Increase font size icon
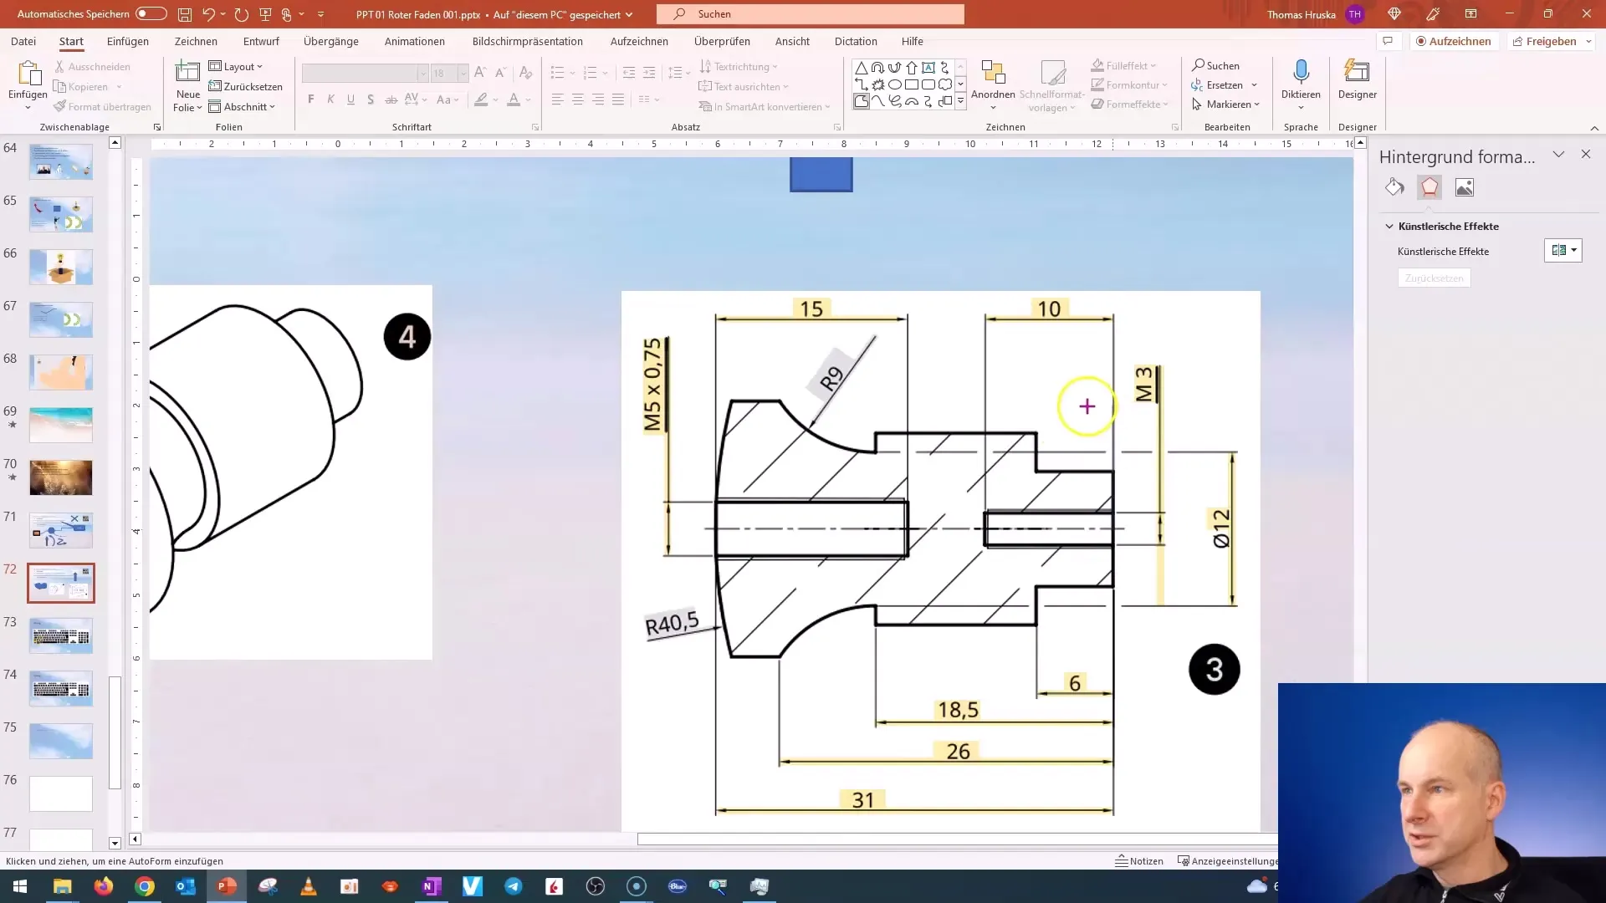The height and width of the screenshot is (903, 1606). [x=480, y=73]
